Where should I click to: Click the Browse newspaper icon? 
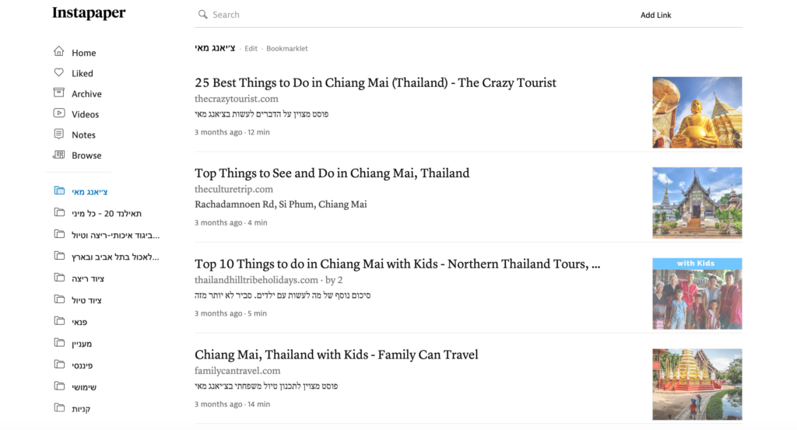(x=59, y=155)
